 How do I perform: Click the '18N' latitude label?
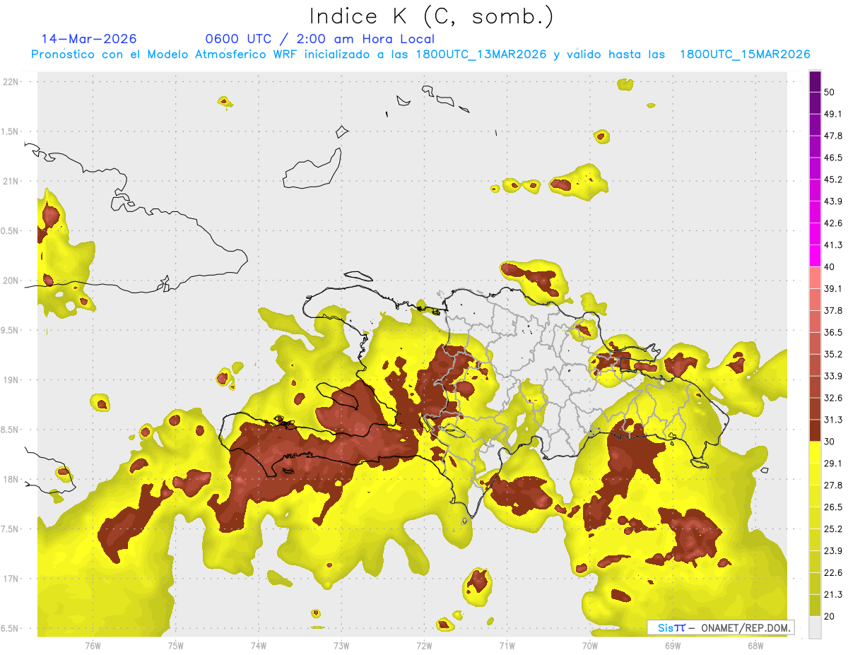tap(11, 479)
